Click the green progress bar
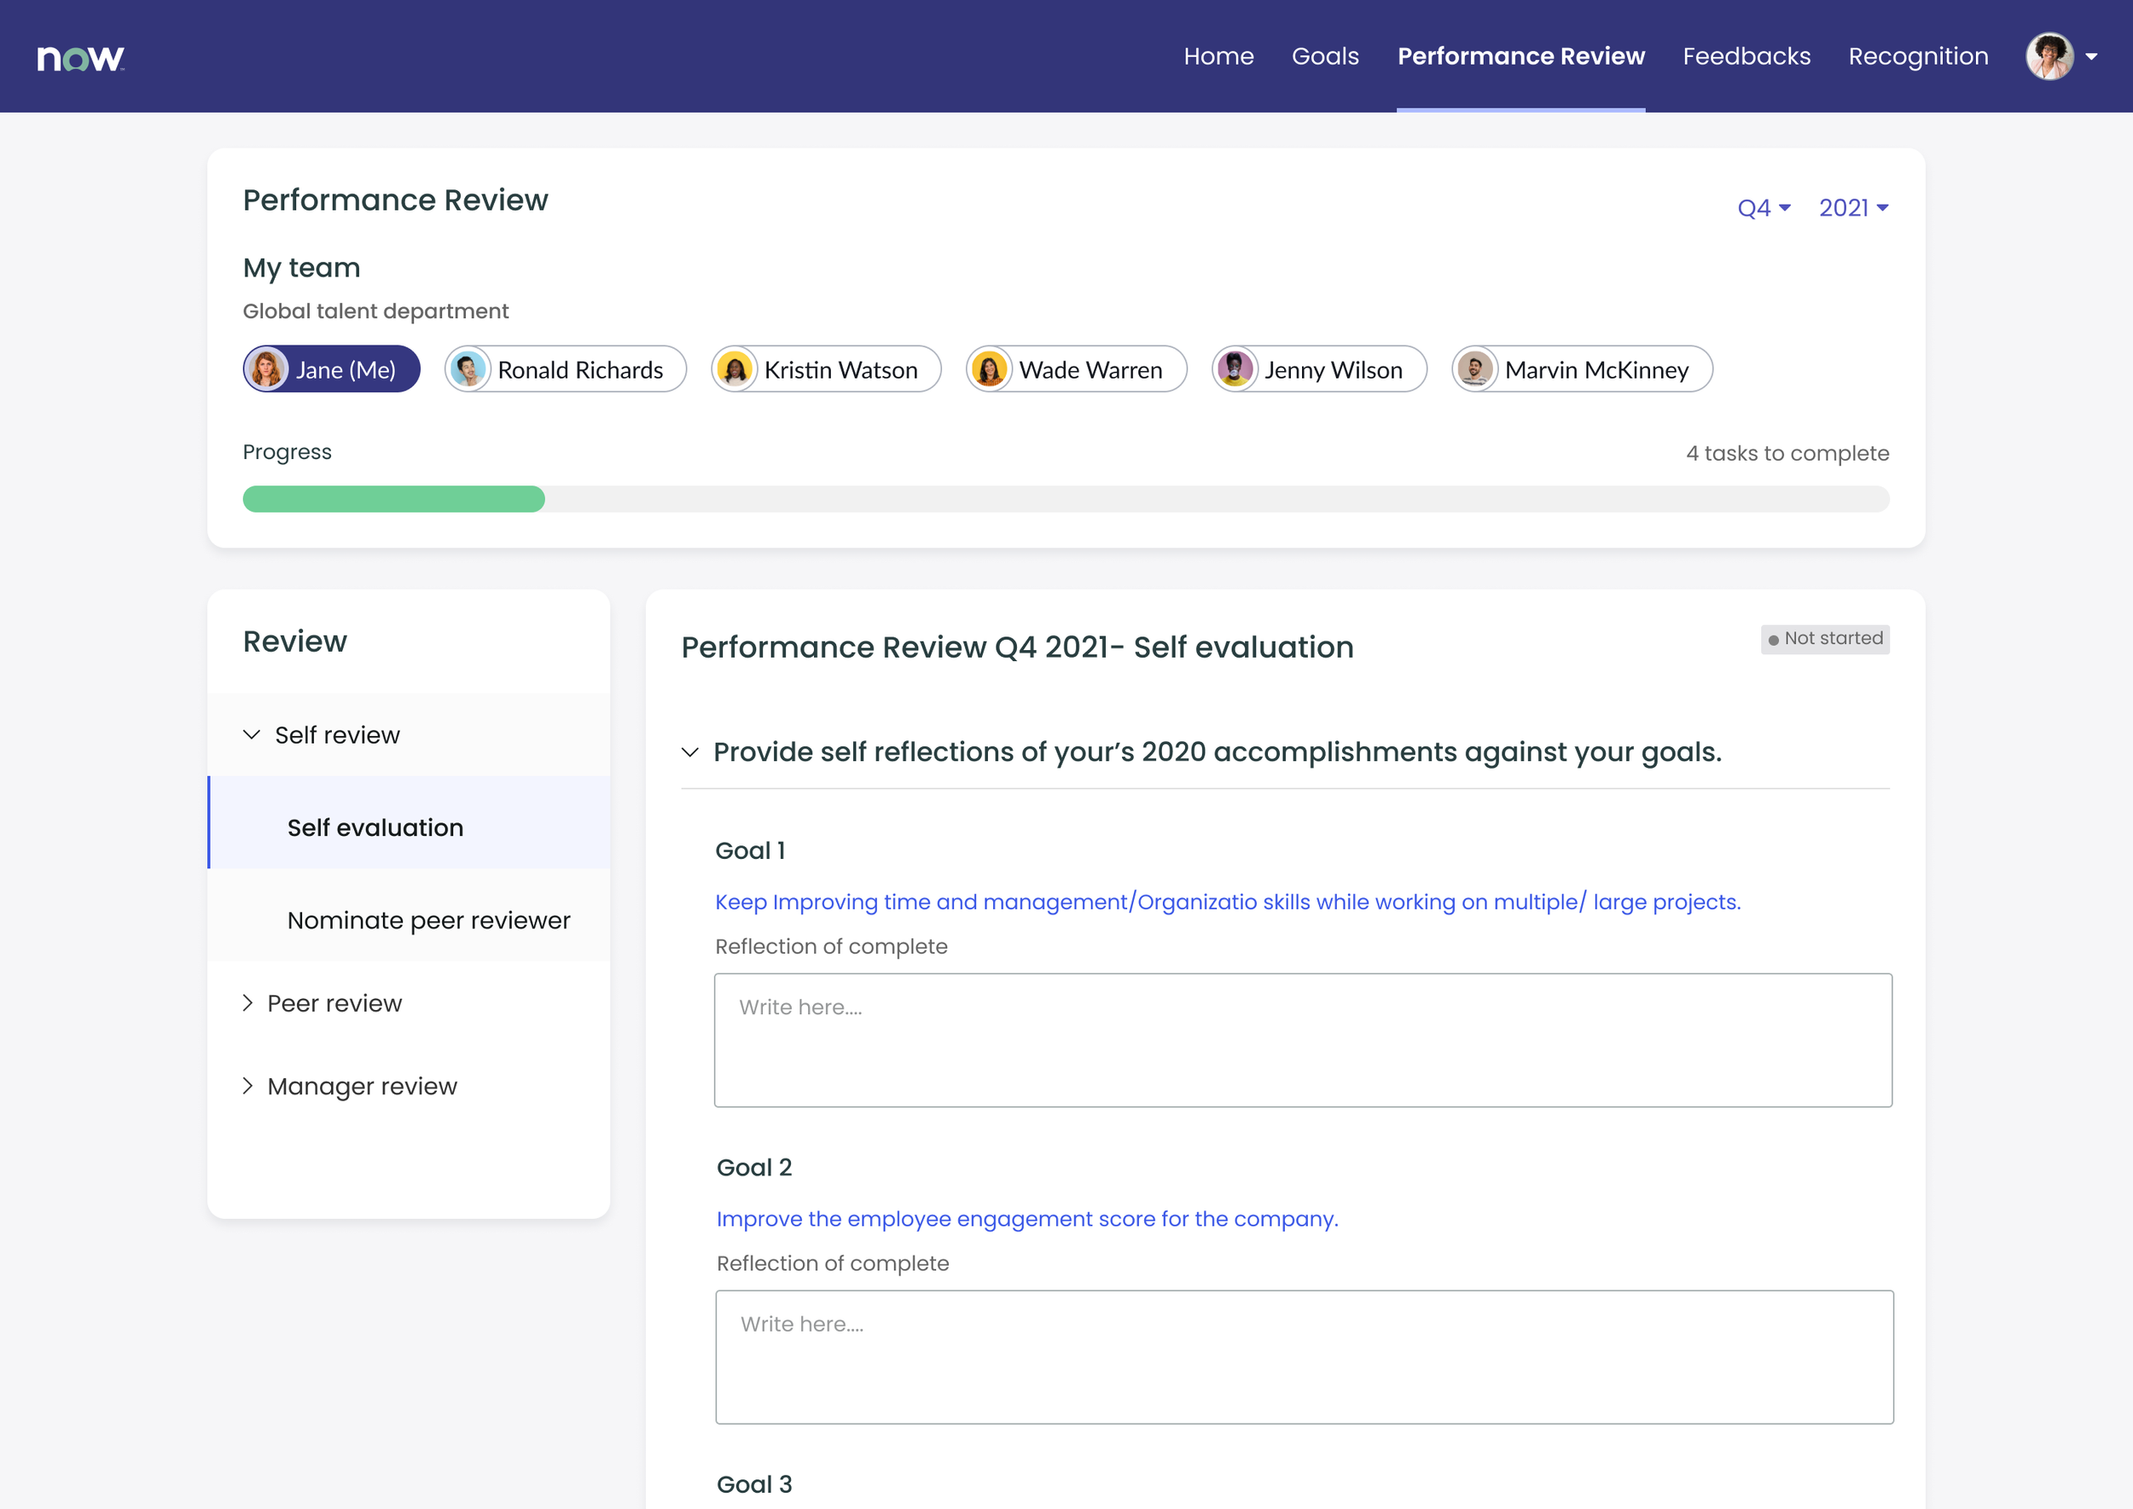Image resolution: width=2133 pixels, height=1509 pixels. point(394,499)
